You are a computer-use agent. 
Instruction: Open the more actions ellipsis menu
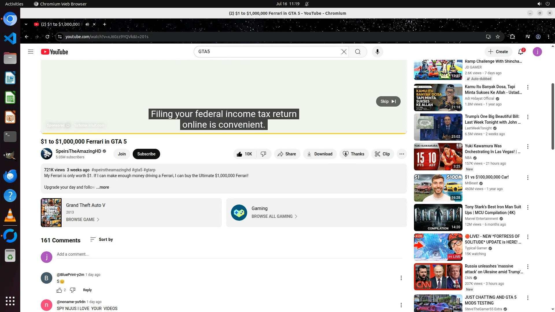[402, 154]
